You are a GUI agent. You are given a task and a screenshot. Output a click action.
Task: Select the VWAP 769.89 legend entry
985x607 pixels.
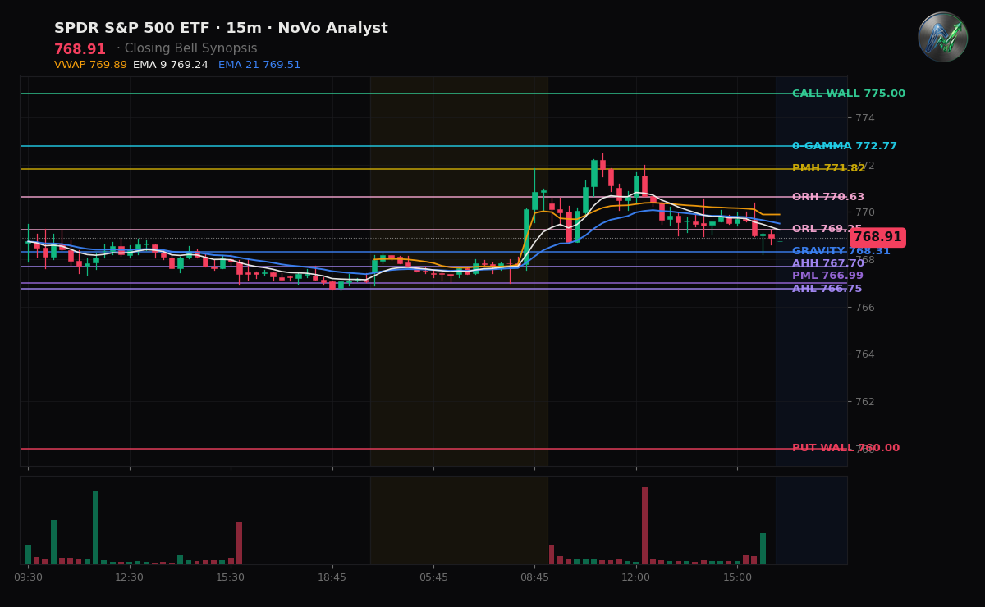pyautogui.click(x=90, y=65)
